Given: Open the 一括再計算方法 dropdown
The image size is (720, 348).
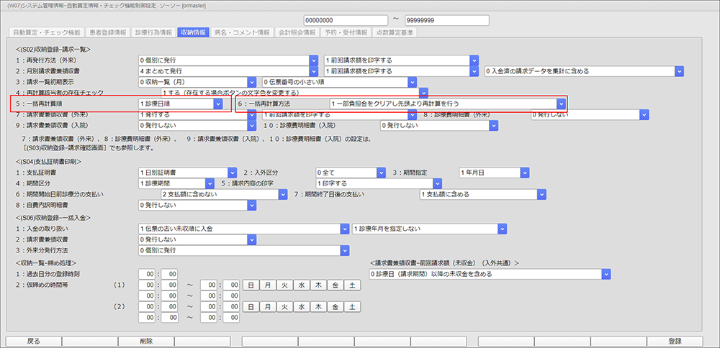Looking at the screenshot, I should click(x=446, y=104).
